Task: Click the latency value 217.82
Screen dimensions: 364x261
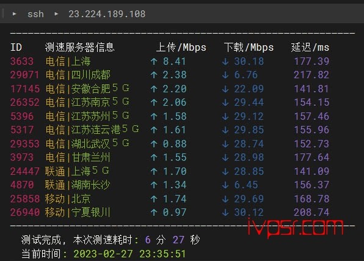Action: point(311,75)
